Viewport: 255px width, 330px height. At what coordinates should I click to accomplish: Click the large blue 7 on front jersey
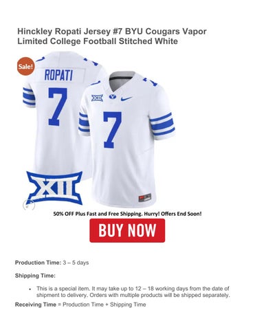(x=112, y=130)
